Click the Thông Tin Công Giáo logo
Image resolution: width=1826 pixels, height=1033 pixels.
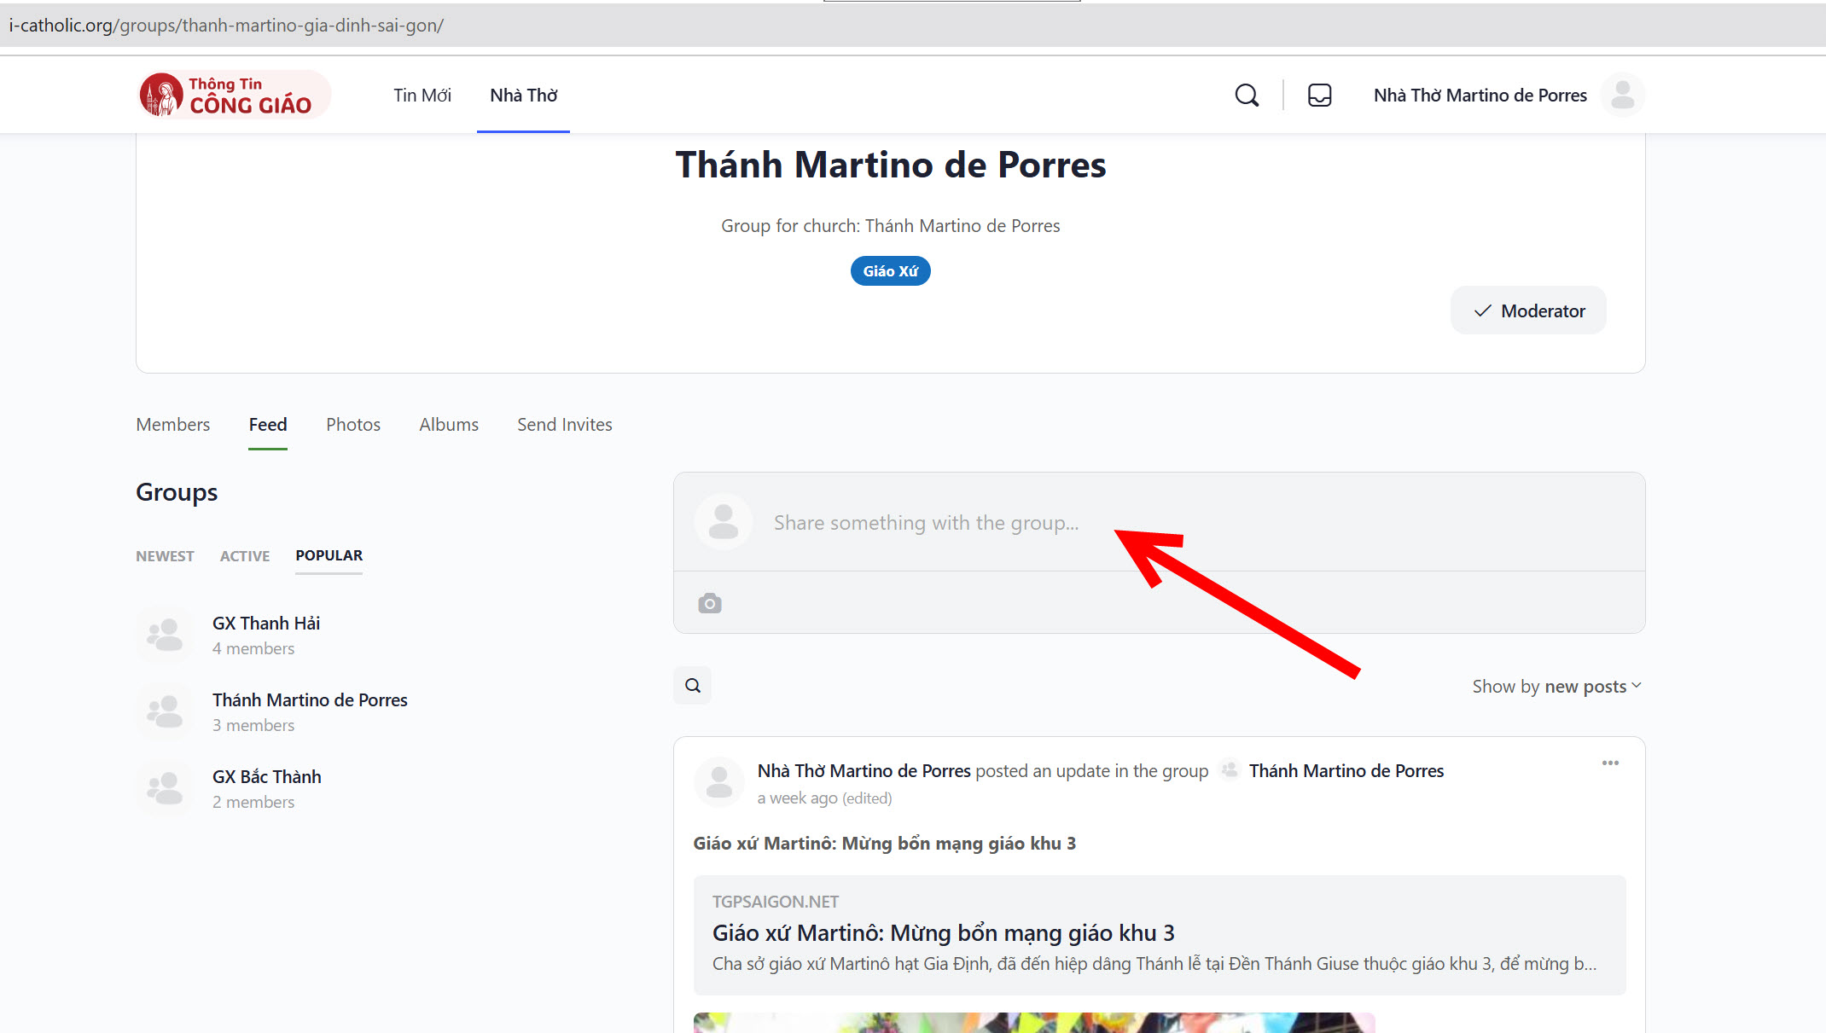235,95
